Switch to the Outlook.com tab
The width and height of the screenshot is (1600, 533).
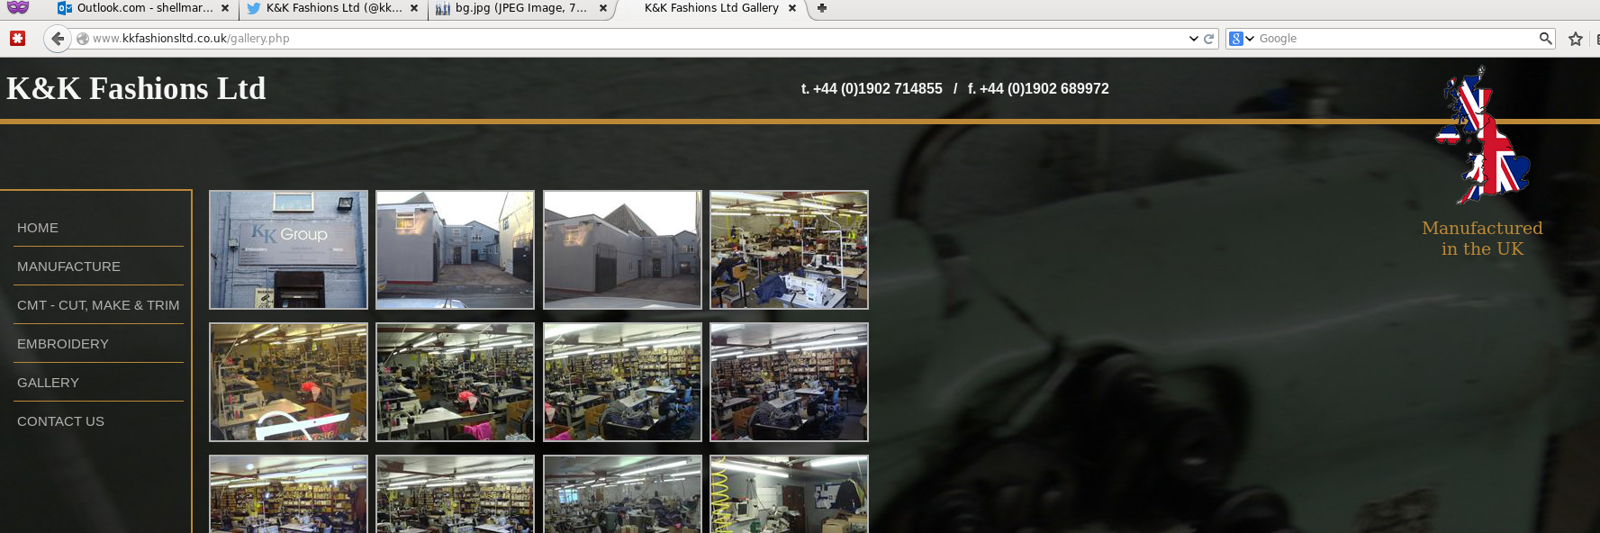(144, 8)
